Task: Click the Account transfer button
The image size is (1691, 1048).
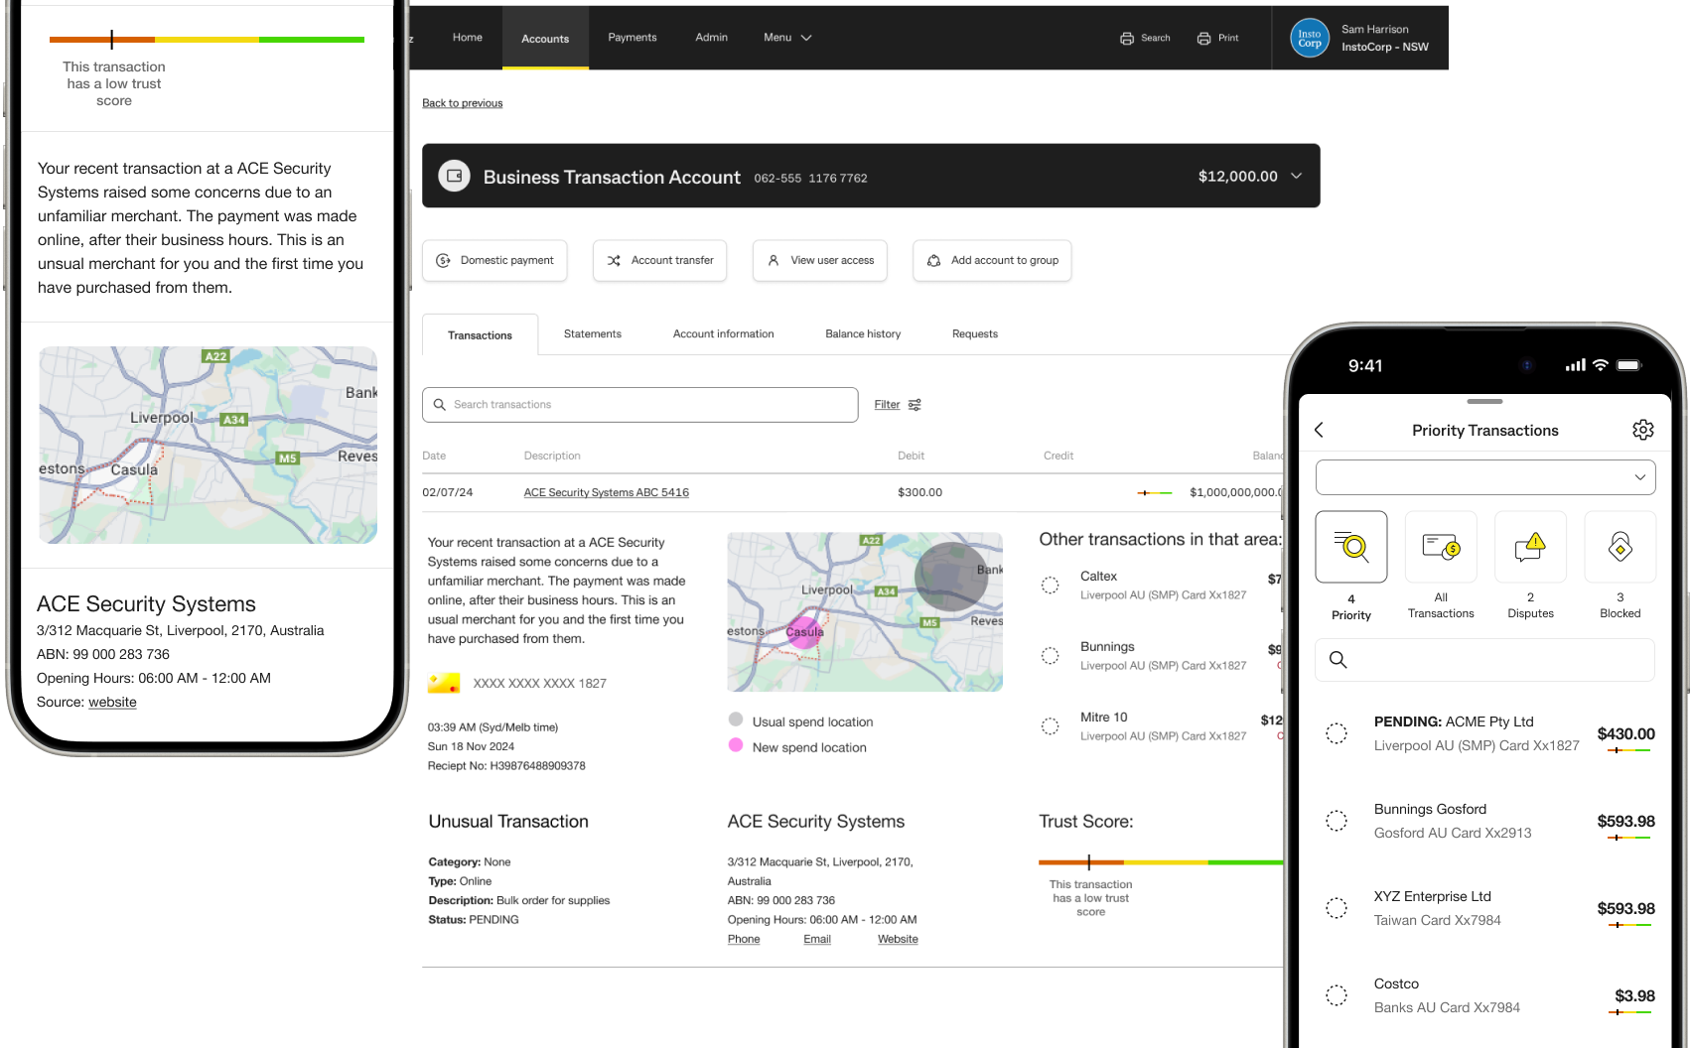Action: (x=660, y=261)
